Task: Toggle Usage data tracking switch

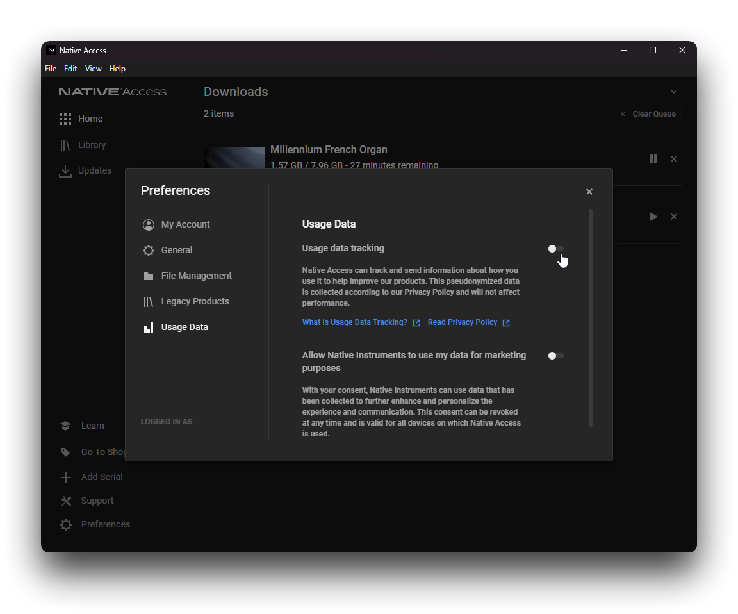Action: pyautogui.click(x=556, y=249)
